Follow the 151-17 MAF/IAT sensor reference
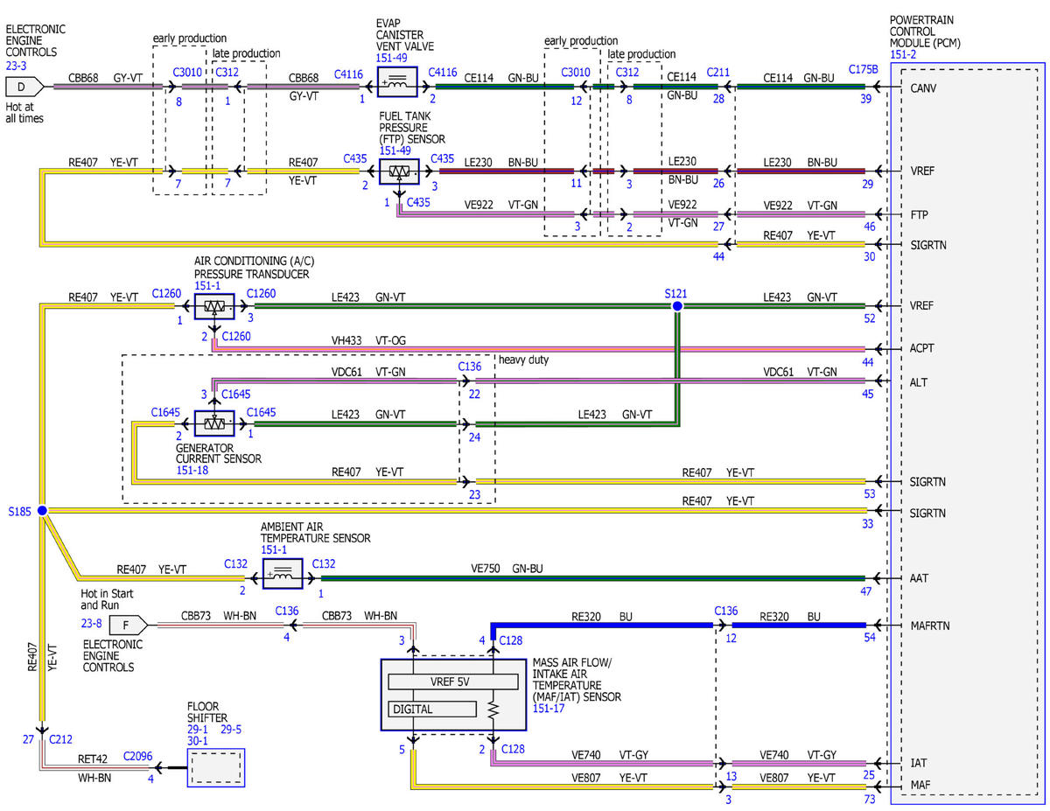This screenshot has height=811, width=1050. [549, 709]
